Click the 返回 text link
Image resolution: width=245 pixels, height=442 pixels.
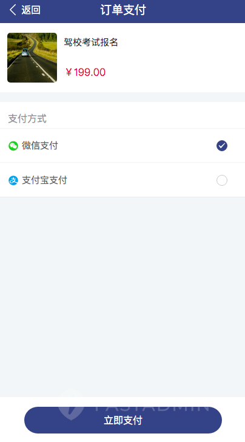pyautogui.click(x=31, y=10)
